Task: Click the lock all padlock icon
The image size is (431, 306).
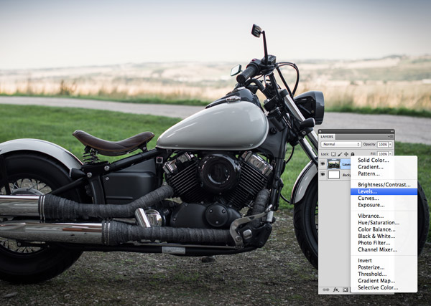Action: 352,154
